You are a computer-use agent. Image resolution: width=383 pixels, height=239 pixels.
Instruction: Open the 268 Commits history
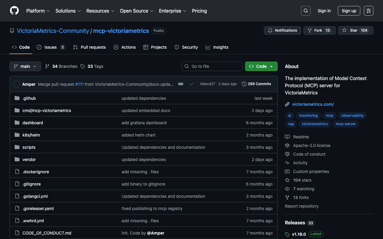pos(256,84)
